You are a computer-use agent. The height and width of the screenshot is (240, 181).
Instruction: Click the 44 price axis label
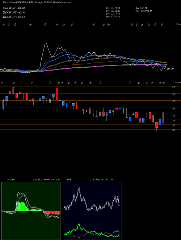click(173, 108)
